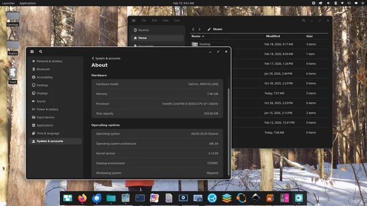The image size is (367, 206).
Task: Open the sound volume applet in top panel
Action: pyautogui.click(x=328, y=3)
